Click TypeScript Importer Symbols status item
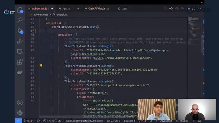This screenshot has height=123, width=219. [x=84, y=121]
